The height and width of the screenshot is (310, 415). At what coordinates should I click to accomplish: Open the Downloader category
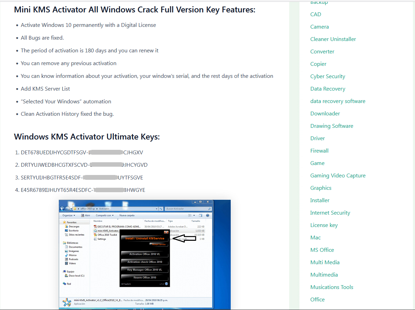pyautogui.click(x=325, y=114)
